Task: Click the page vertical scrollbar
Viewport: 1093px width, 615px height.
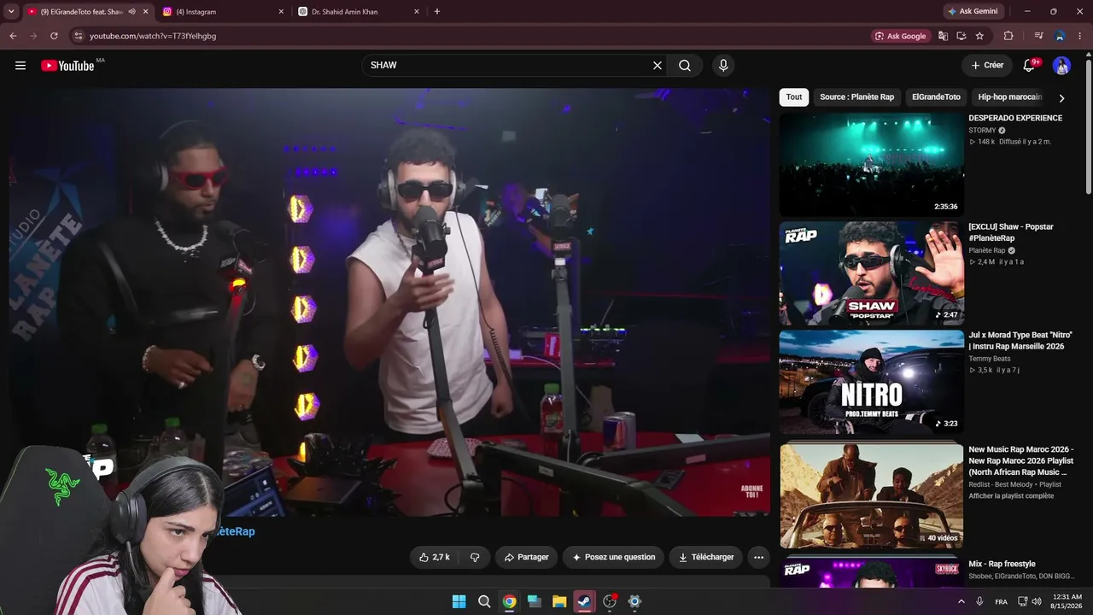Action: click(x=1088, y=128)
